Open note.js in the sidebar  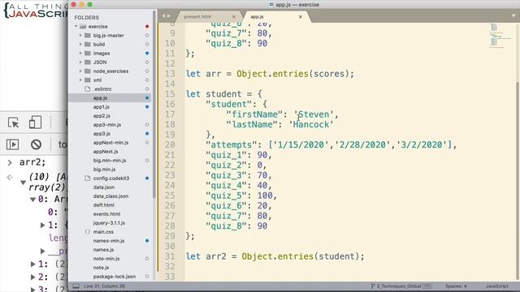tap(101, 268)
